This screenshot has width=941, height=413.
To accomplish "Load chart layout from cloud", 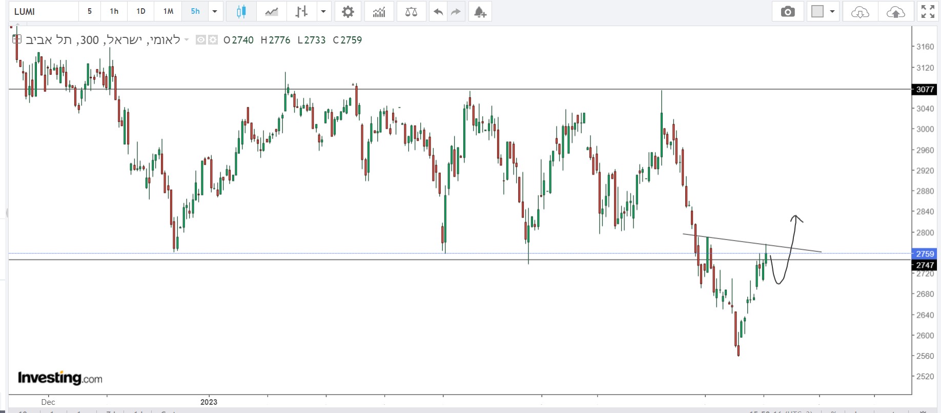I will [x=860, y=11].
